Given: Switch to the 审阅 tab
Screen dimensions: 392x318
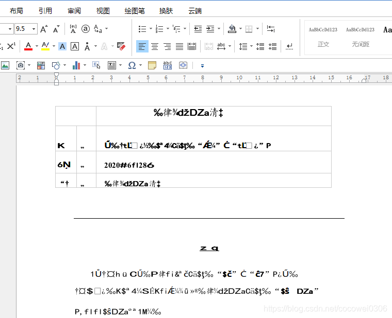Looking at the screenshot, I should (74, 11).
